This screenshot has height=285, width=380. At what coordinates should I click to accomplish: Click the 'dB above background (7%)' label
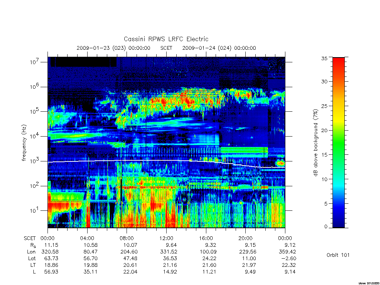point(315,143)
